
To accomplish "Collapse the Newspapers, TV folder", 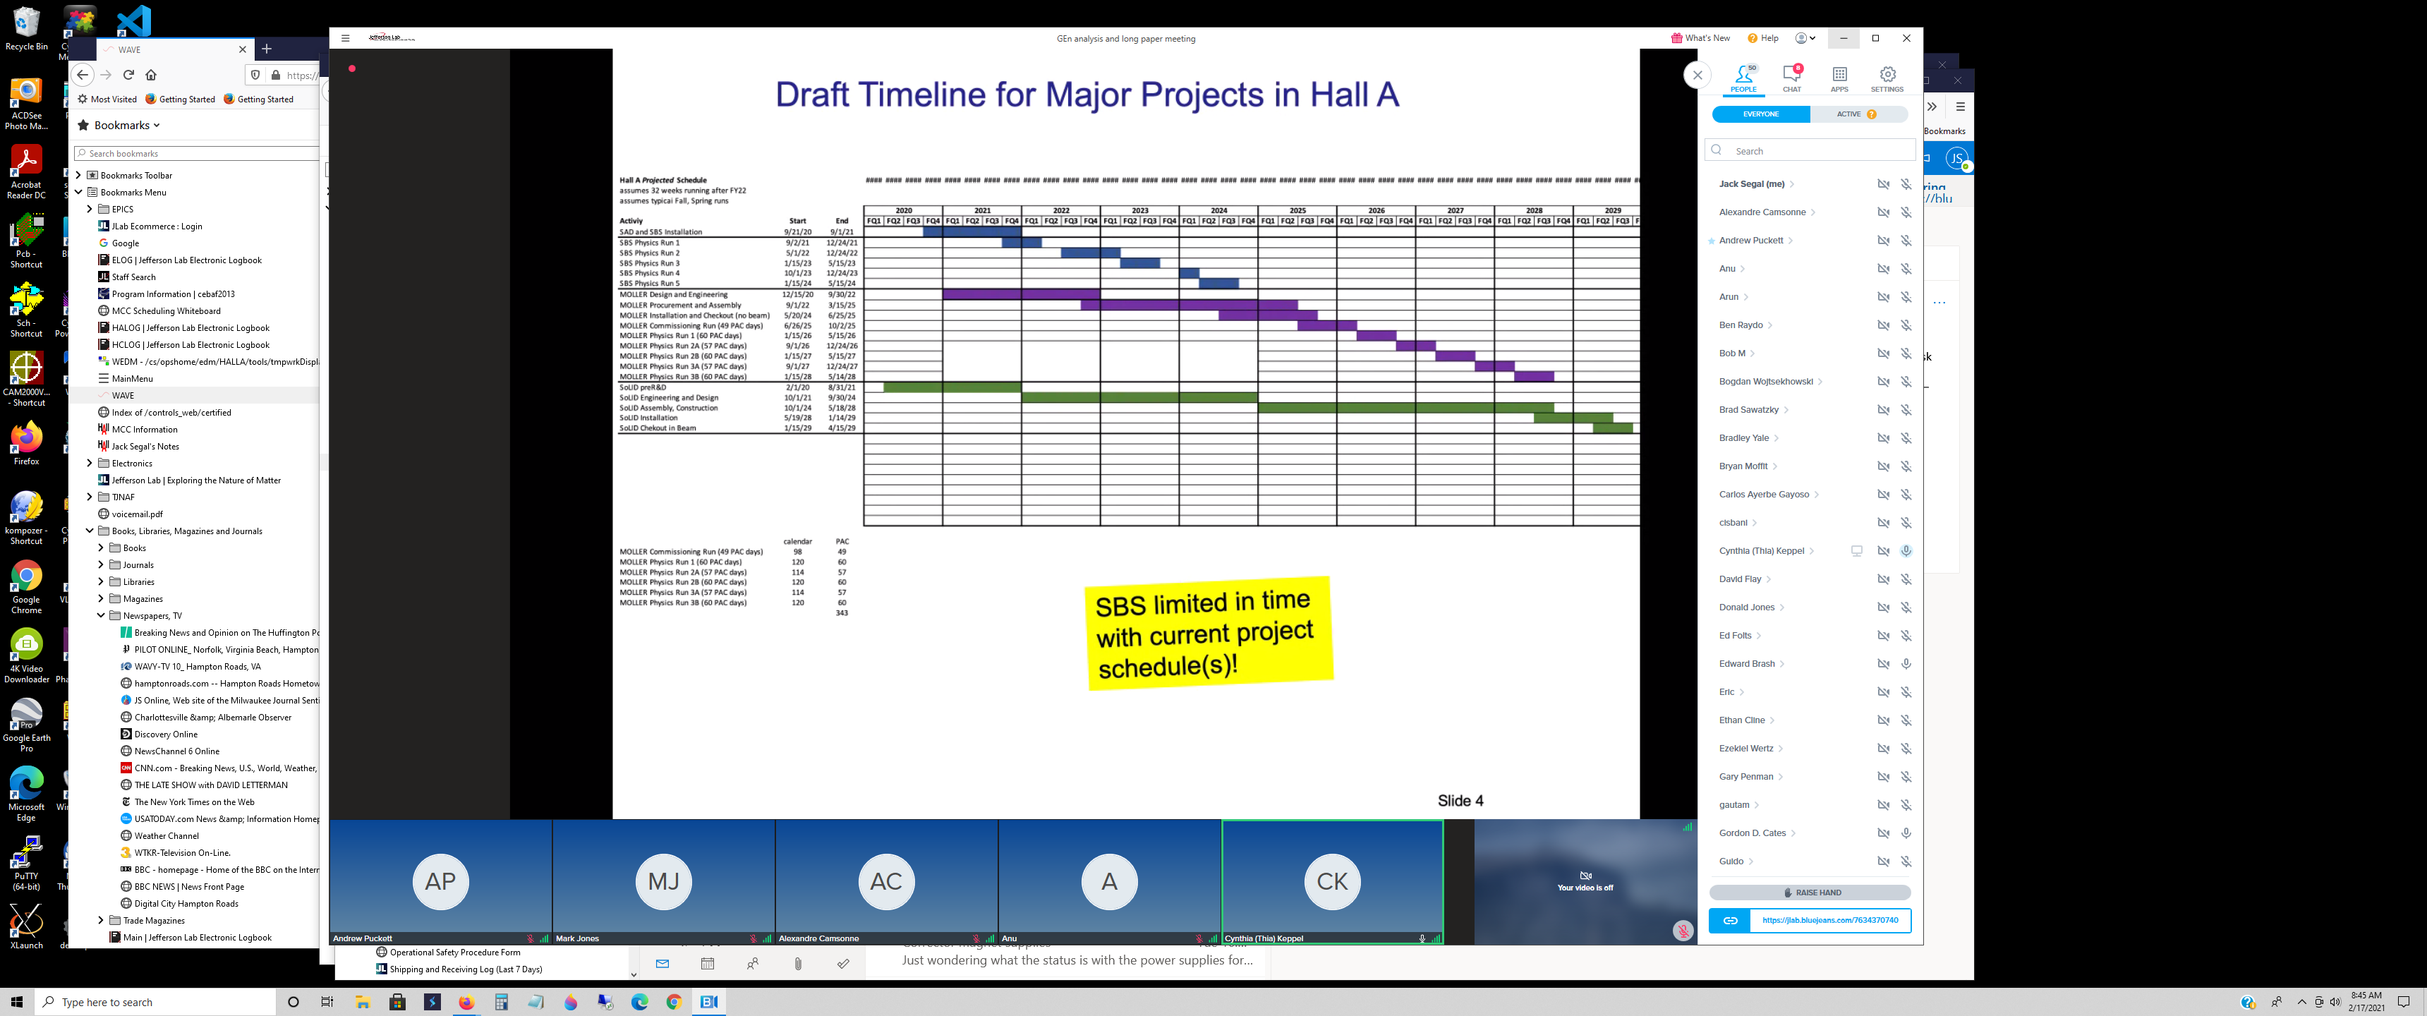I will (x=102, y=615).
